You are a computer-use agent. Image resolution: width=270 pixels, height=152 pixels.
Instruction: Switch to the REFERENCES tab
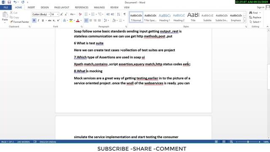[x=81, y=8]
